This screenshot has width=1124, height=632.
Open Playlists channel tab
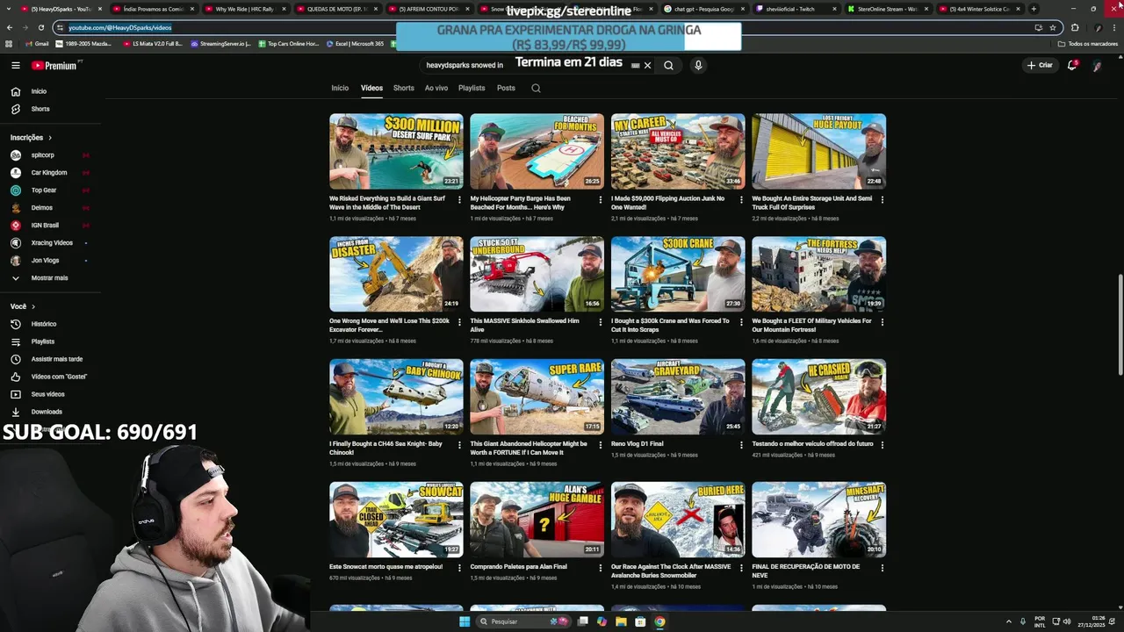pos(472,88)
